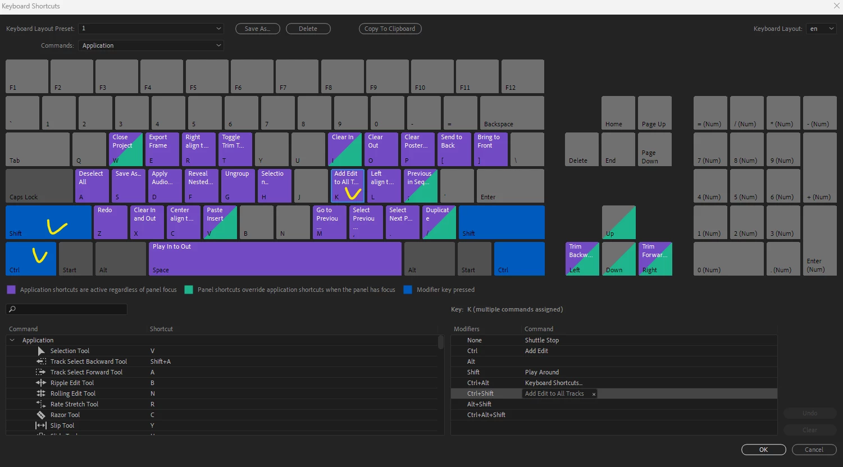Select the Add Edit K key
Image resolution: width=843 pixels, height=467 pixels.
point(348,186)
